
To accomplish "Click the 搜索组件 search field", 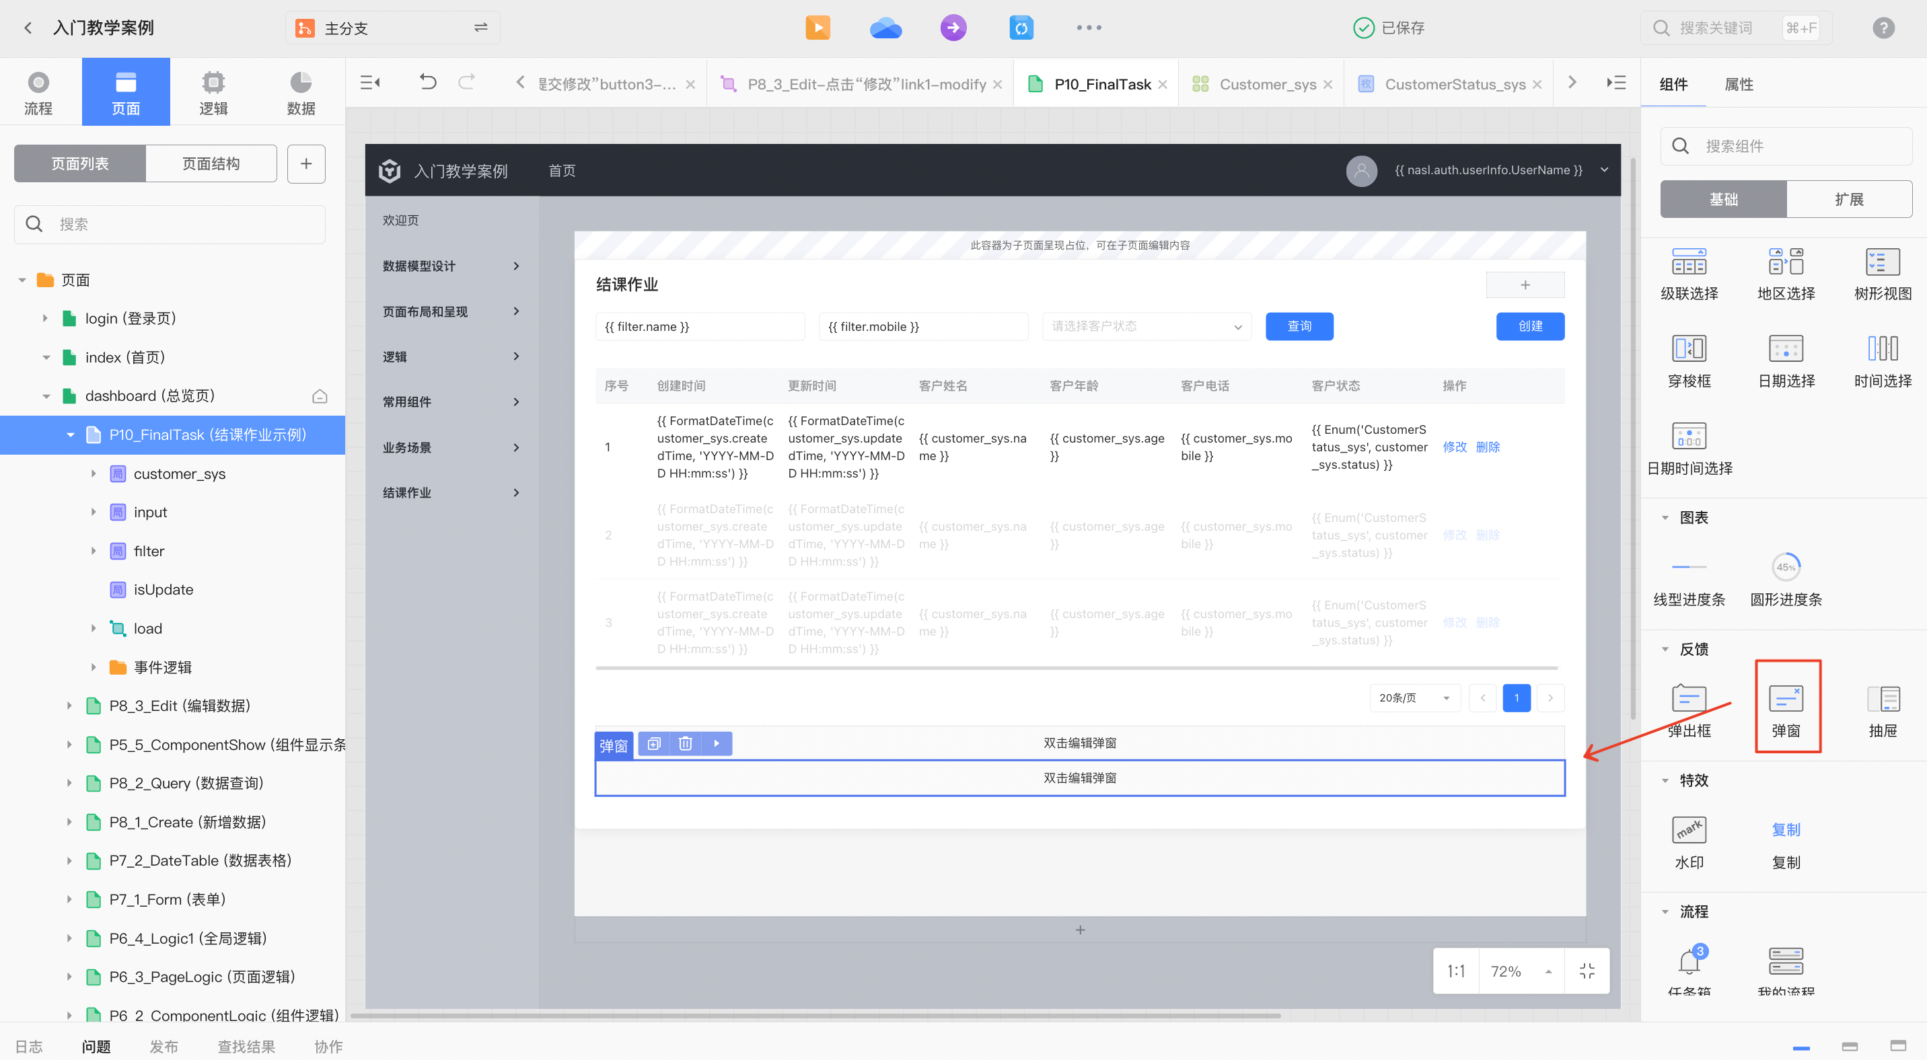I will (x=1786, y=146).
